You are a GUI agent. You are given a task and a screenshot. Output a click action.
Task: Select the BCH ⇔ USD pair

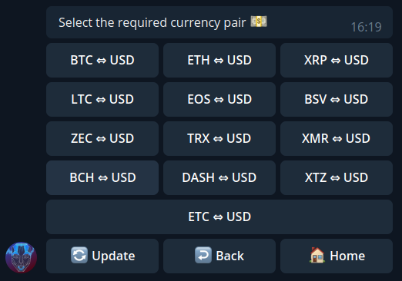[x=102, y=177]
